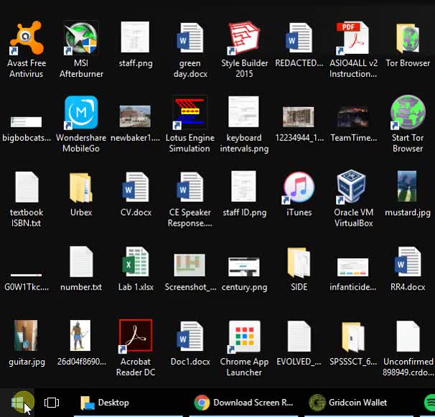The image size is (435, 417).
Task: Select textbook ISBN.txt file
Action: 27,187
